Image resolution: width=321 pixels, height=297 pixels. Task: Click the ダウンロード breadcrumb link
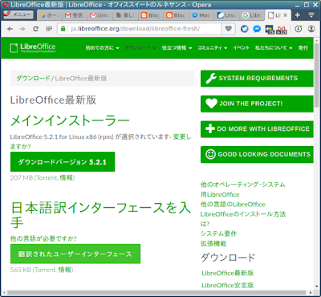[33, 78]
